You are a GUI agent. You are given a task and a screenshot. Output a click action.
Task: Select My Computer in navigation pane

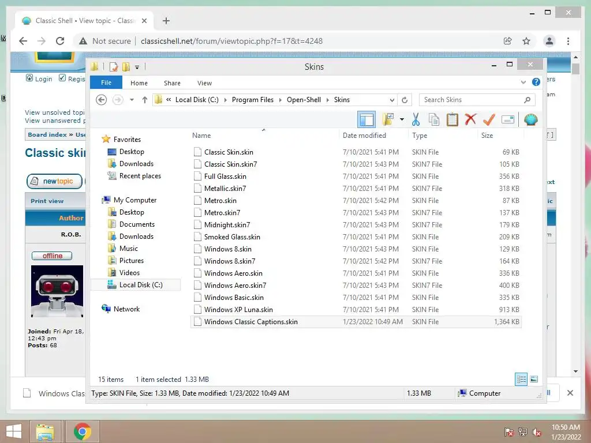(x=135, y=200)
